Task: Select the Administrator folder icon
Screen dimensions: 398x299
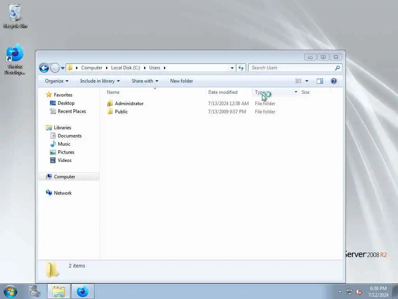Action: 110,104
